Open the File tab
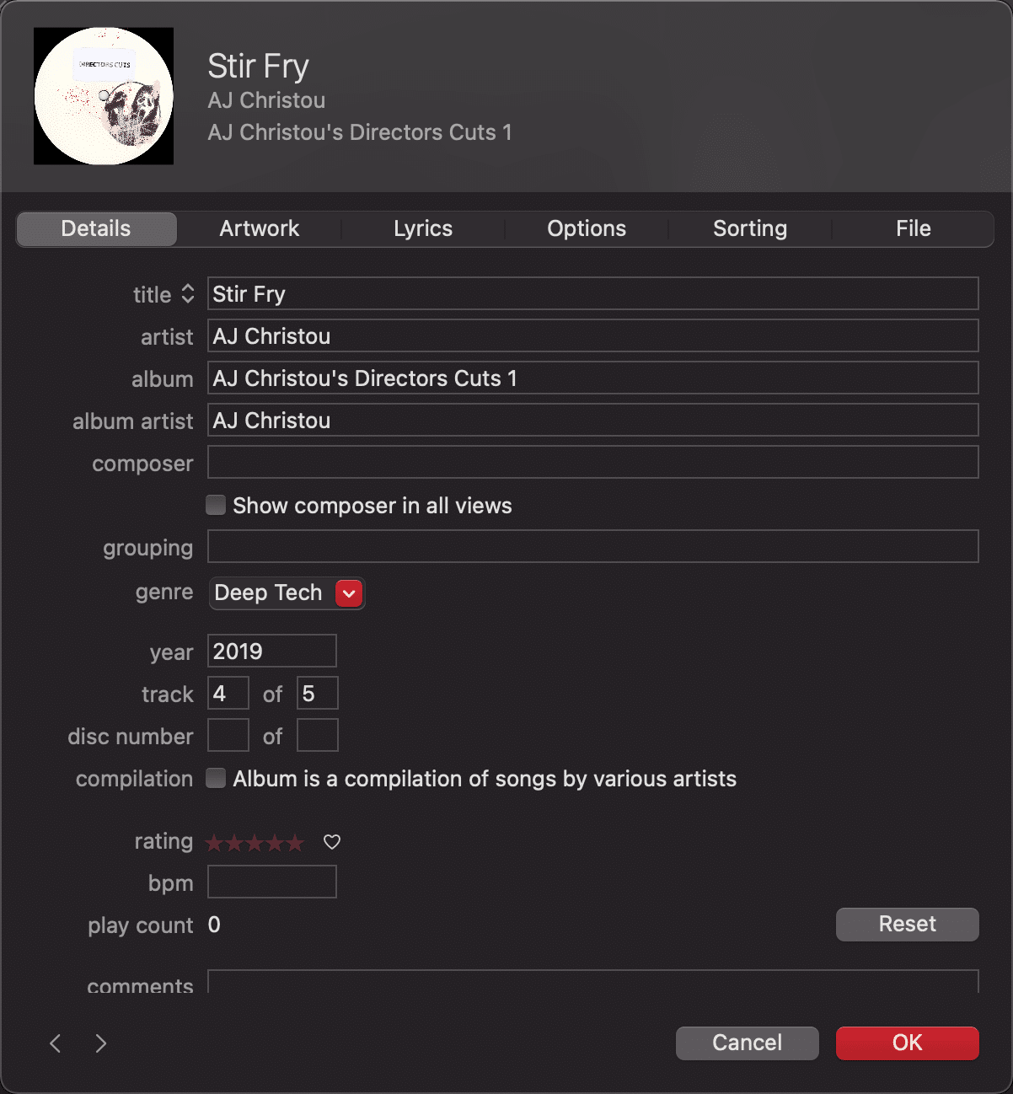The height and width of the screenshot is (1094, 1013). coord(914,228)
